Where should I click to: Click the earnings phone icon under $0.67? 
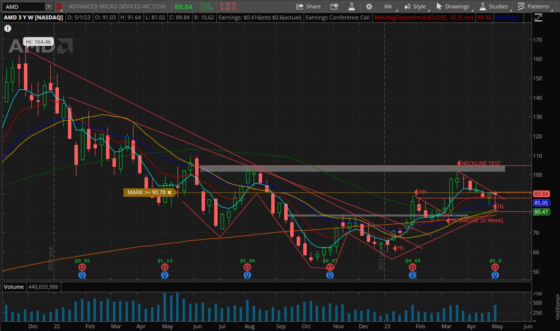tap(330, 267)
